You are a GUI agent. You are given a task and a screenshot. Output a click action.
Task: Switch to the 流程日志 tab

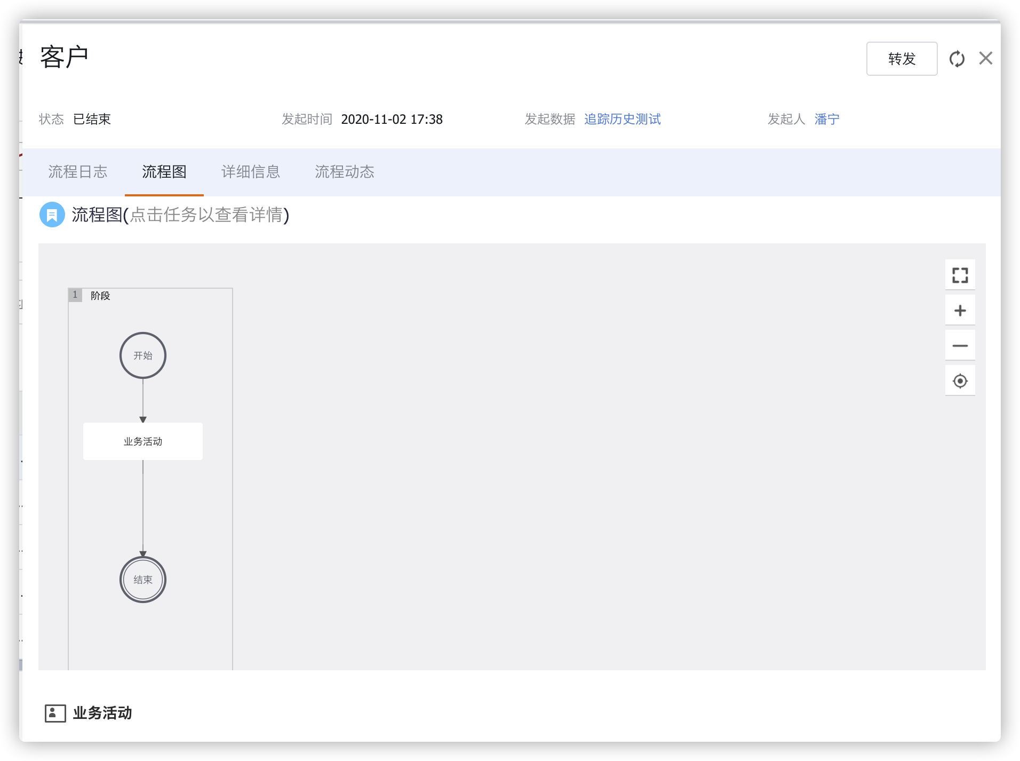point(78,172)
